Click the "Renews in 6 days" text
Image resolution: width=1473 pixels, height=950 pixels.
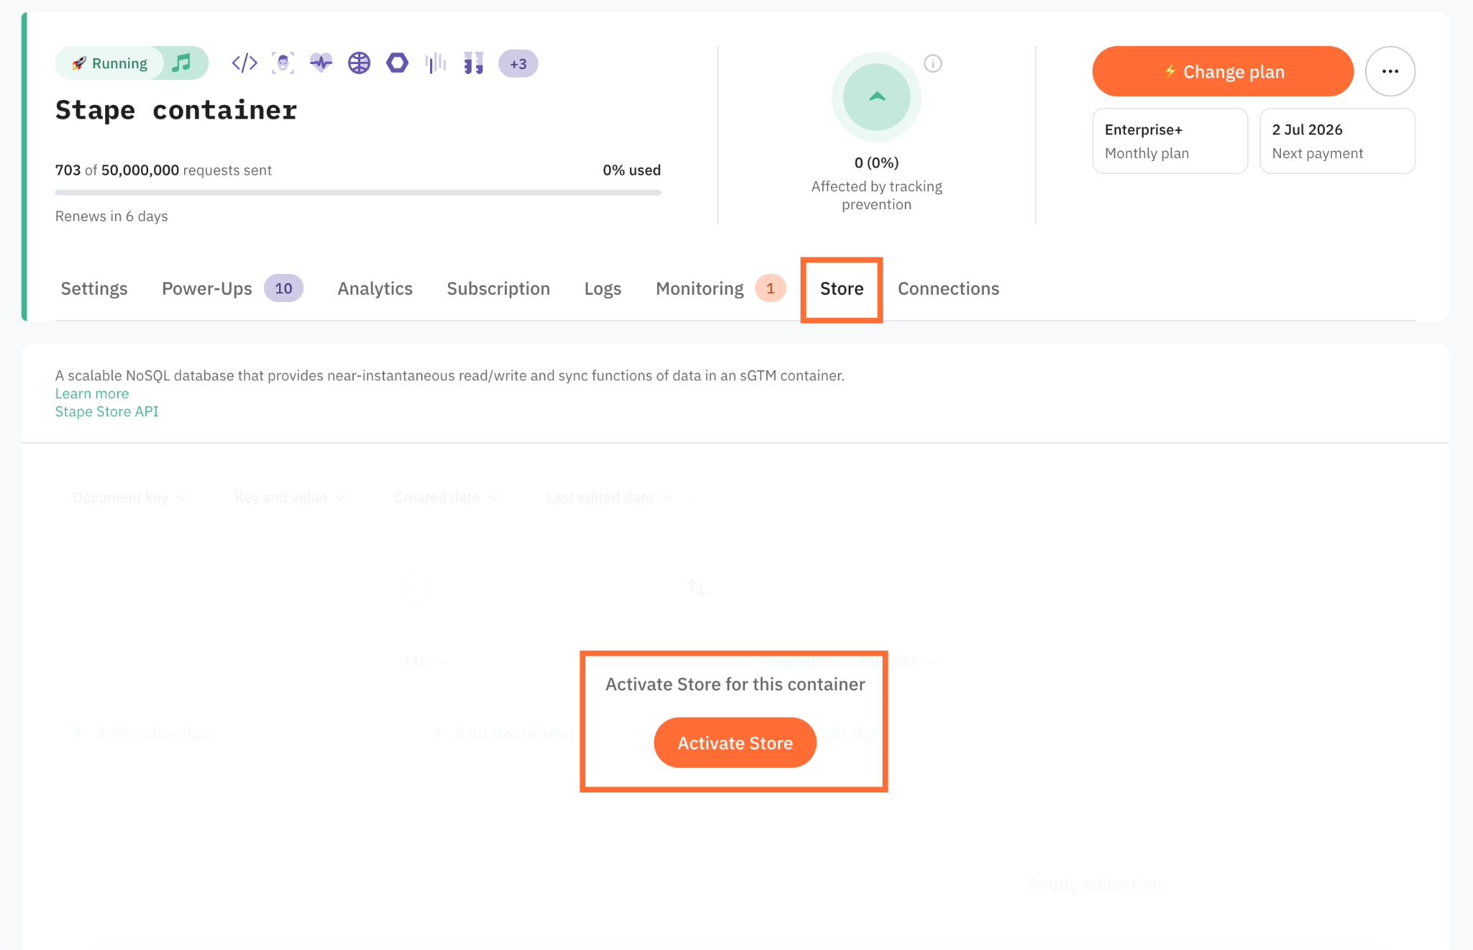(x=111, y=216)
